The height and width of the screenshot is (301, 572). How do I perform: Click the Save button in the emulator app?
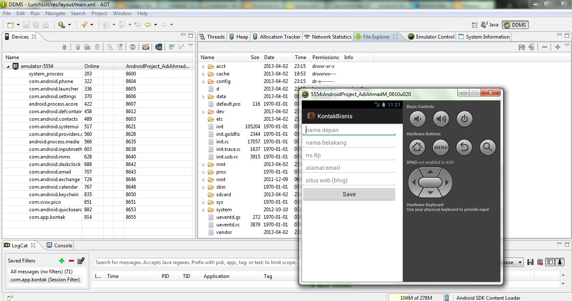pyautogui.click(x=349, y=194)
